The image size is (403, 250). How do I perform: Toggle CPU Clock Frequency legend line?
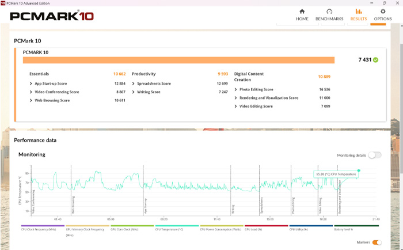43,226
